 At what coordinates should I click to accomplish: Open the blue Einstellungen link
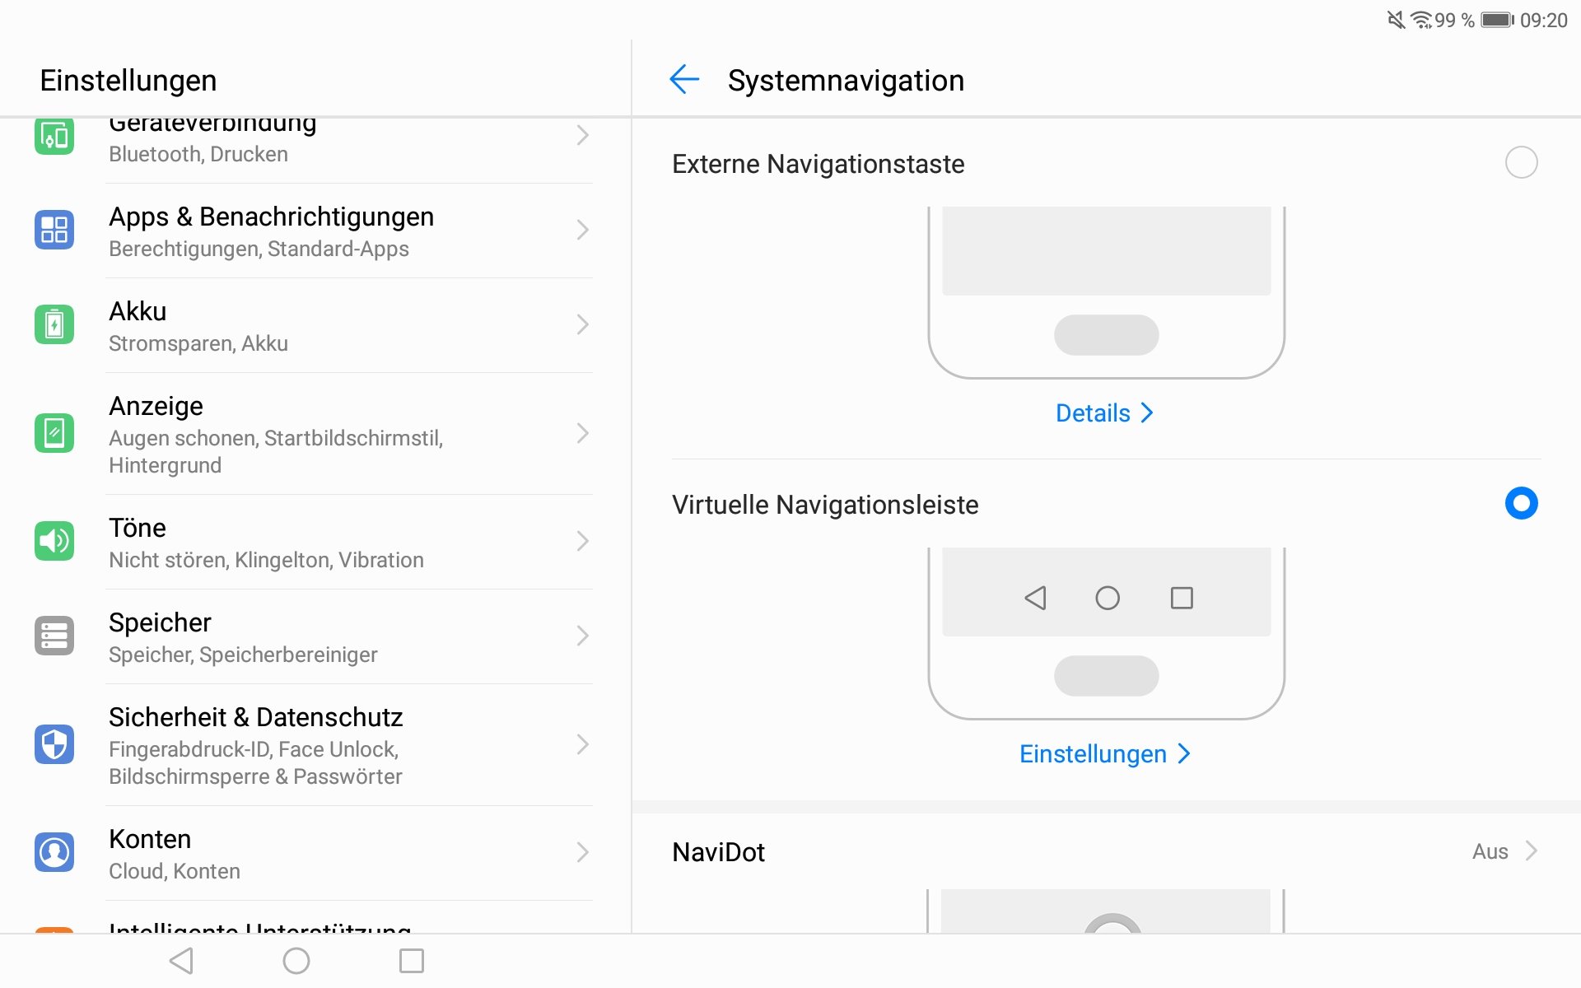tap(1105, 753)
